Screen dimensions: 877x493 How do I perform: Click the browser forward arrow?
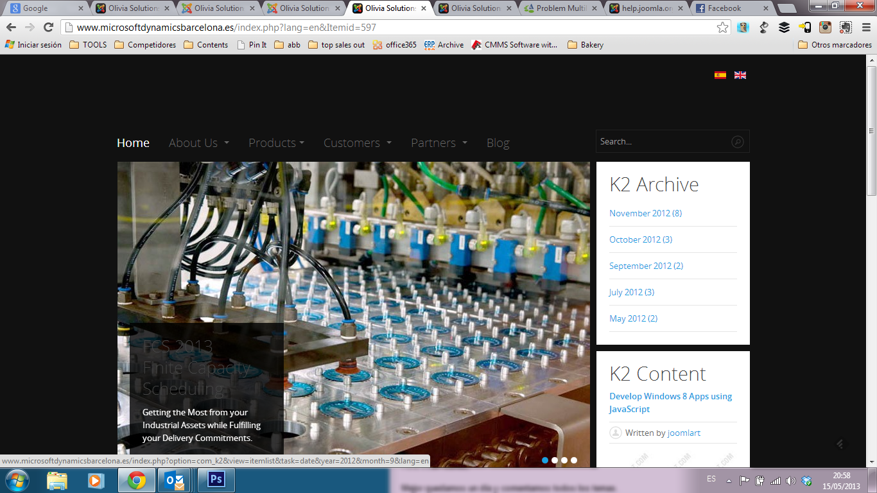point(30,28)
